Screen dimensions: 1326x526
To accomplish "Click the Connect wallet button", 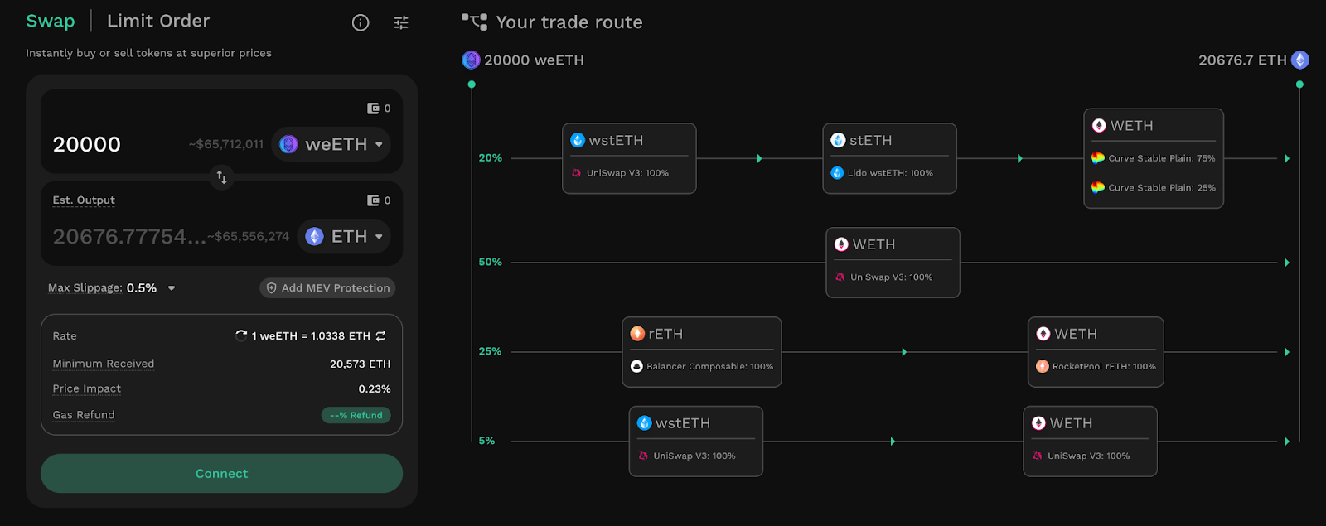I will coord(221,473).
